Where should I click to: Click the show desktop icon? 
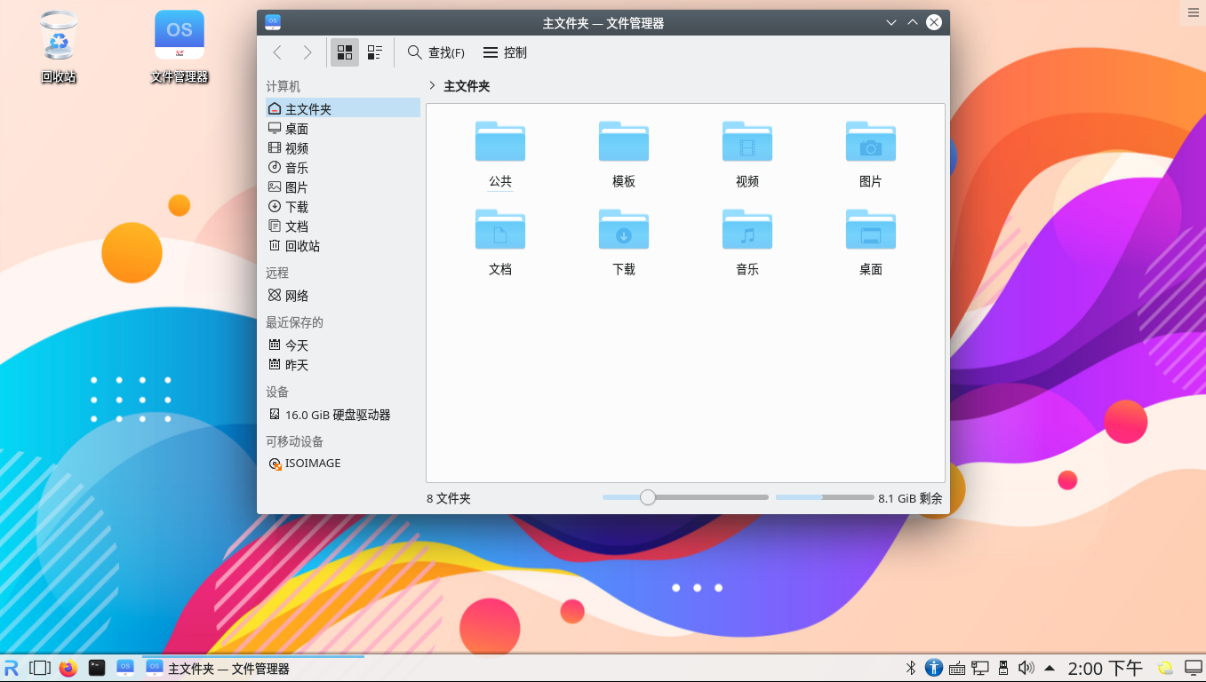(x=1193, y=668)
